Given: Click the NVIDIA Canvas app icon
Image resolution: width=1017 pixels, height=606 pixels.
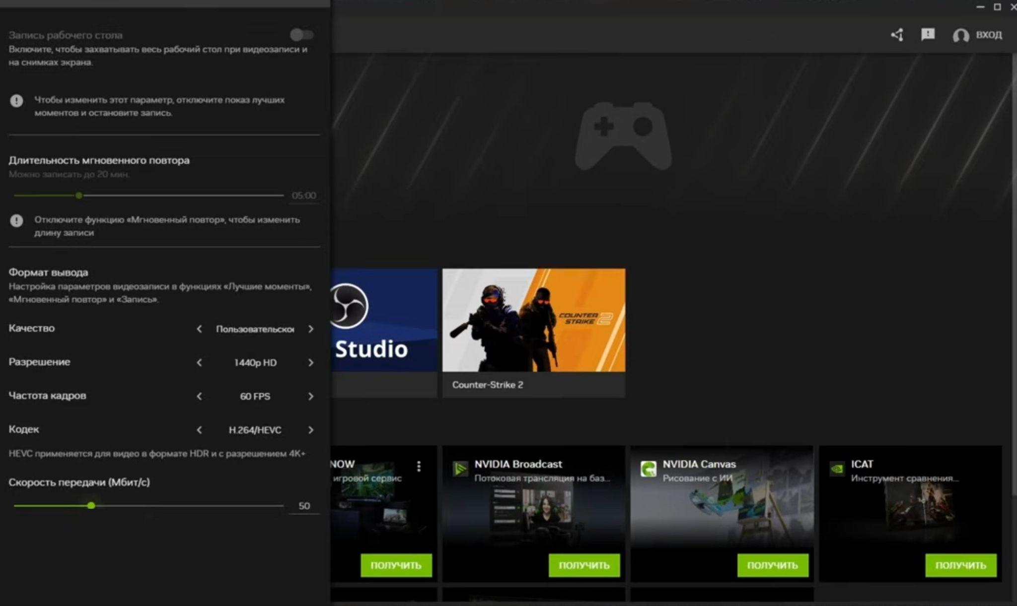Looking at the screenshot, I should 648,469.
